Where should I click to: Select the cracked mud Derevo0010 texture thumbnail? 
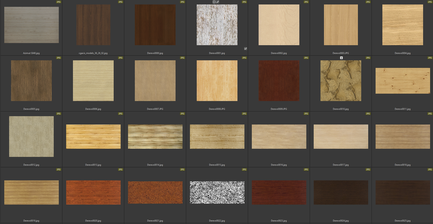(x=341, y=80)
